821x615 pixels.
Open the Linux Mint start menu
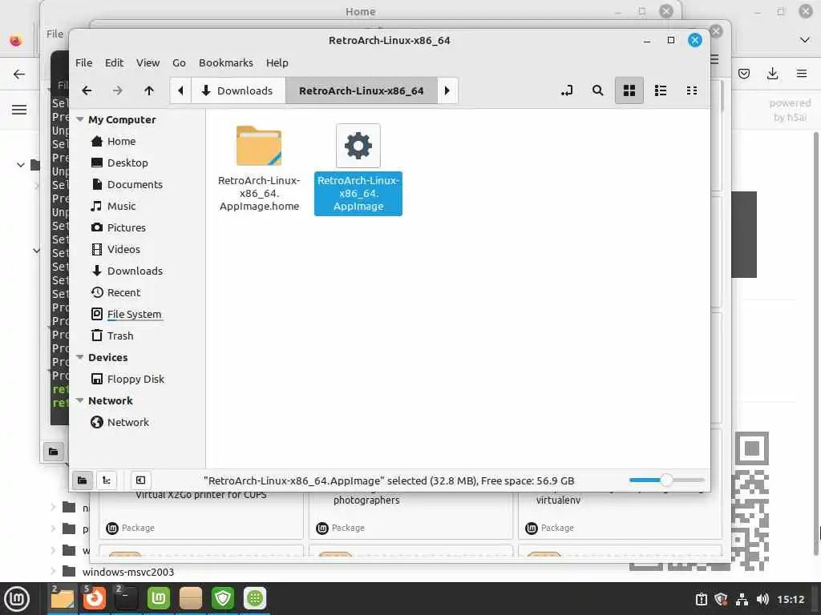point(17,599)
